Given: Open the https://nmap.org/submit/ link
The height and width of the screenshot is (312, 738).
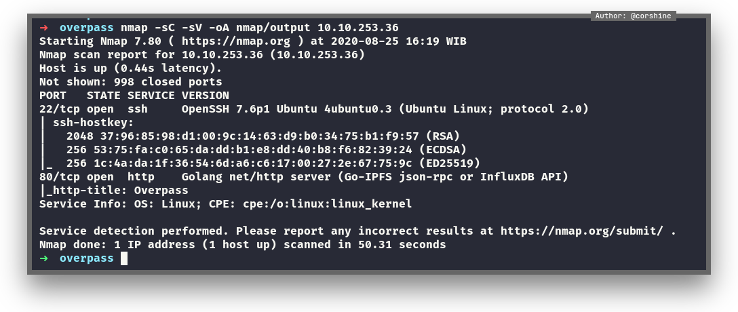Looking at the screenshot, I should coord(581,231).
